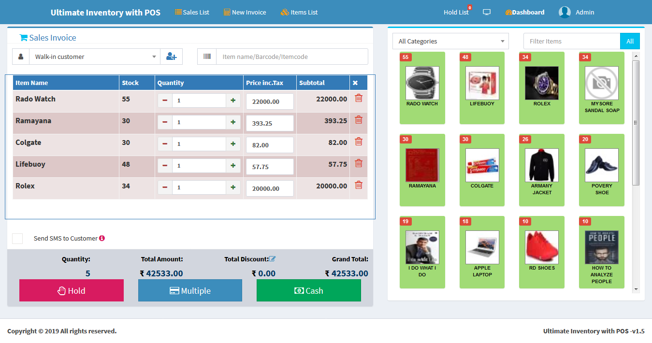The image size is (652, 343).
Task: Decrease Rolex quantity with minus icon
Action: 165,187
